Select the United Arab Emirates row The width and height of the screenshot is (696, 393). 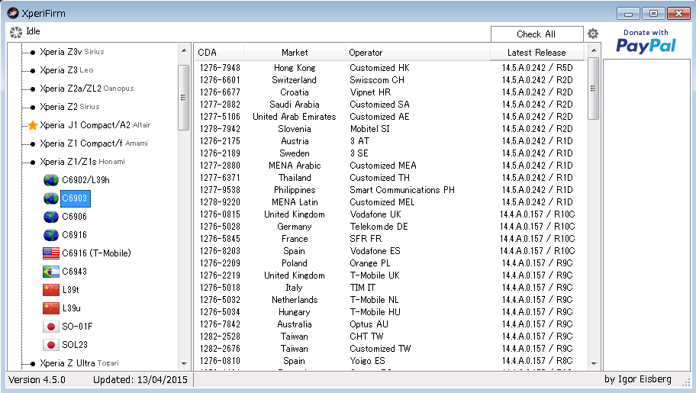pyautogui.click(x=391, y=117)
